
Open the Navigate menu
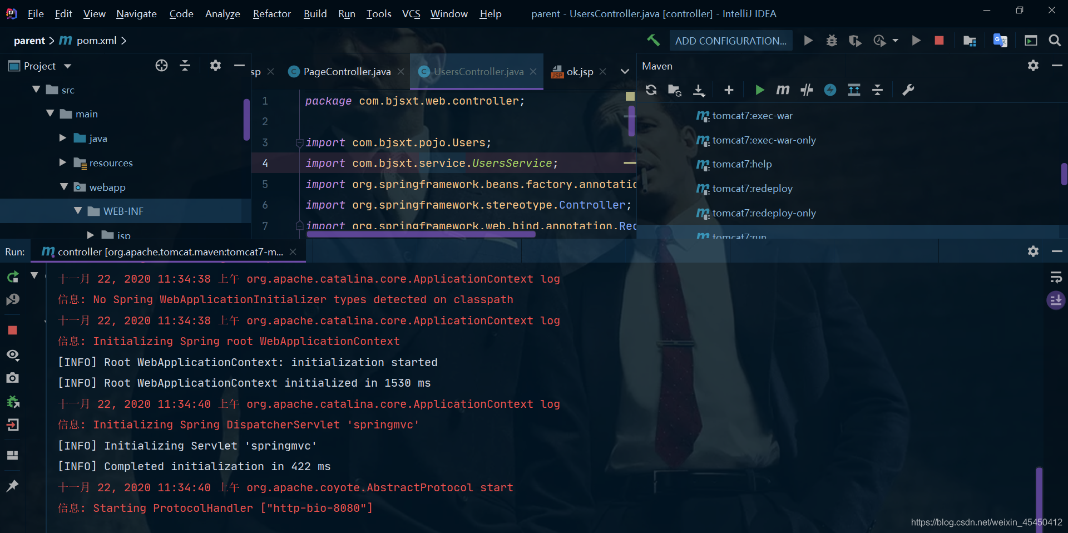(x=136, y=13)
